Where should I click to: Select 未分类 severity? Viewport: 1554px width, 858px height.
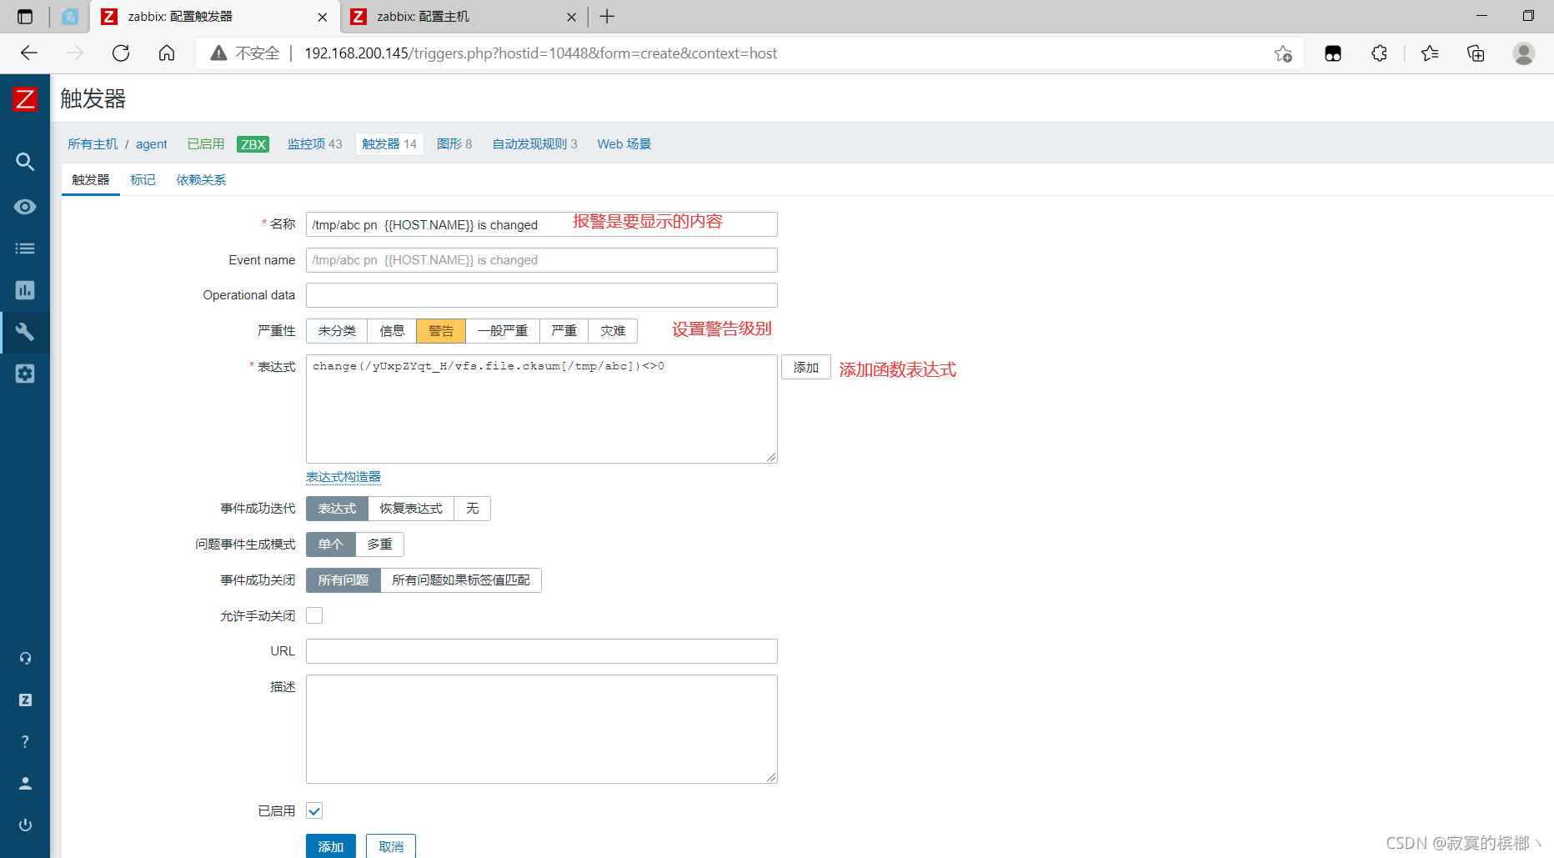337,331
